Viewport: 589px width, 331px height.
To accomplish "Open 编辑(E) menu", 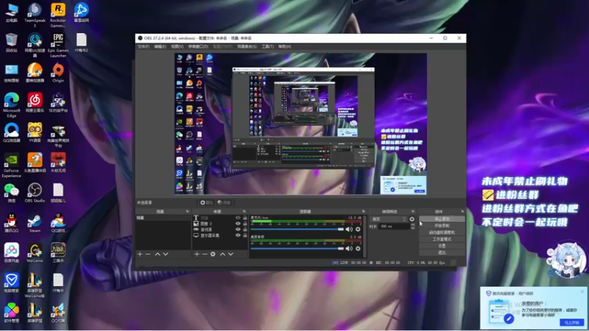I will [160, 46].
